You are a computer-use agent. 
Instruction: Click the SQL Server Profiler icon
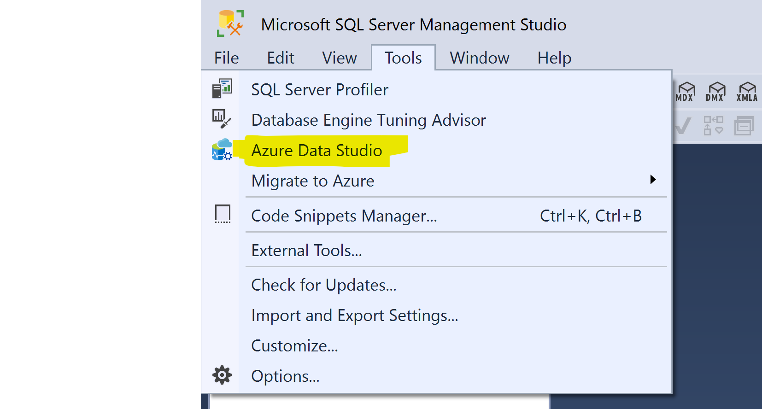[222, 88]
